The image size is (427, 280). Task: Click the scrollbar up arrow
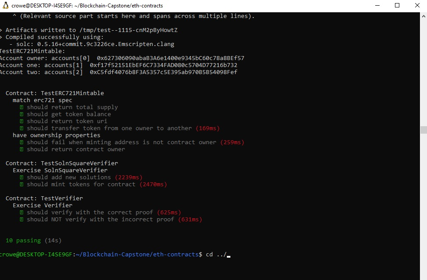[x=423, y=16]
